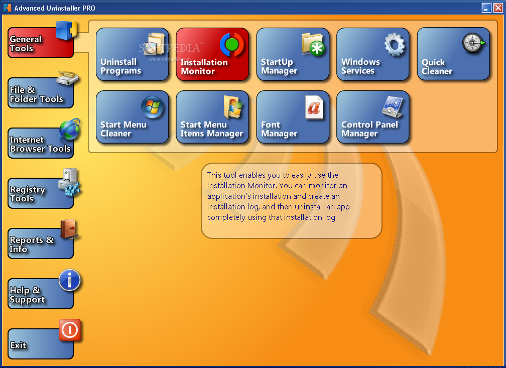The width and height of the screenshot is (506, 368).
Task: Launch the Installation Monitor tile
Action: point(212,54)
